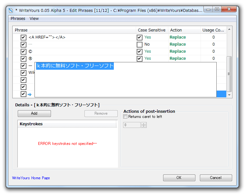
Task: Sort by Case Sensitive column header
Action: pos(152,30)
